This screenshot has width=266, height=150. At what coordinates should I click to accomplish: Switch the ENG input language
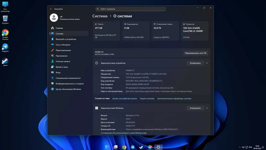tap(250, 147)
